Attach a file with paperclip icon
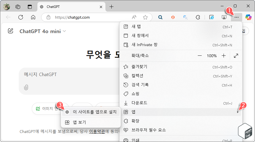The width and height of the screenshot is (255, 142). click(x=26, y=87)
